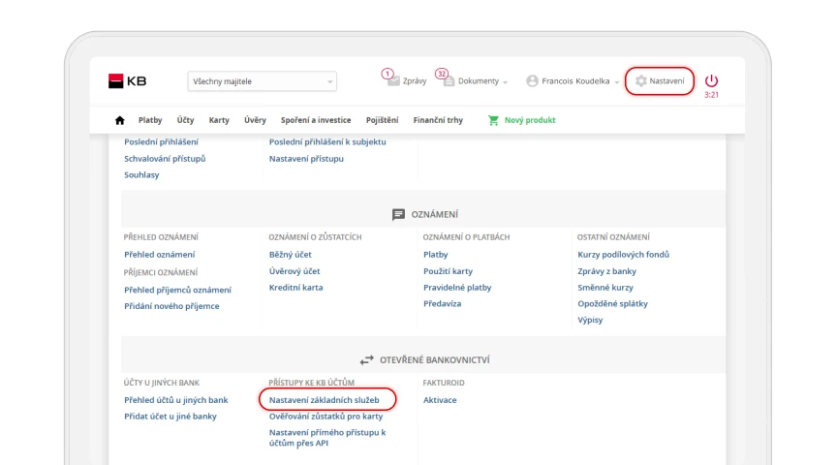Open the Karty menu

[x=219, y=120]
